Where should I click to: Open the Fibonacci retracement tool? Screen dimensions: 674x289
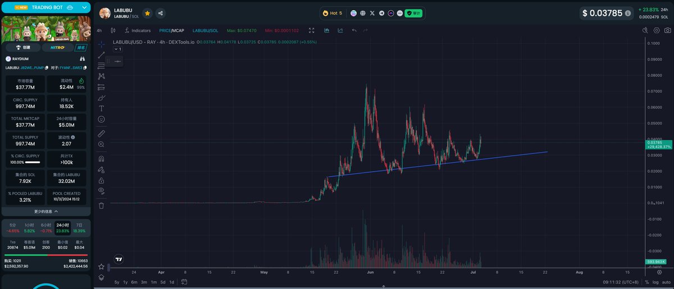point(101,66)
